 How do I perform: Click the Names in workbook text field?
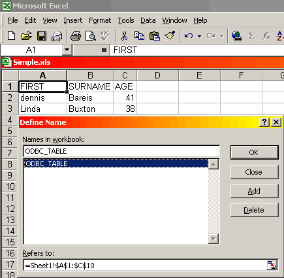(x=121, y=151)
